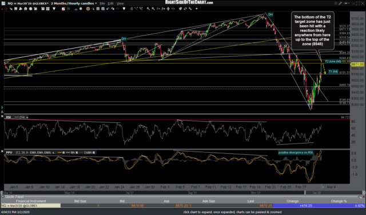Click the printer icon in the toolbar

[x=21, y=9]
